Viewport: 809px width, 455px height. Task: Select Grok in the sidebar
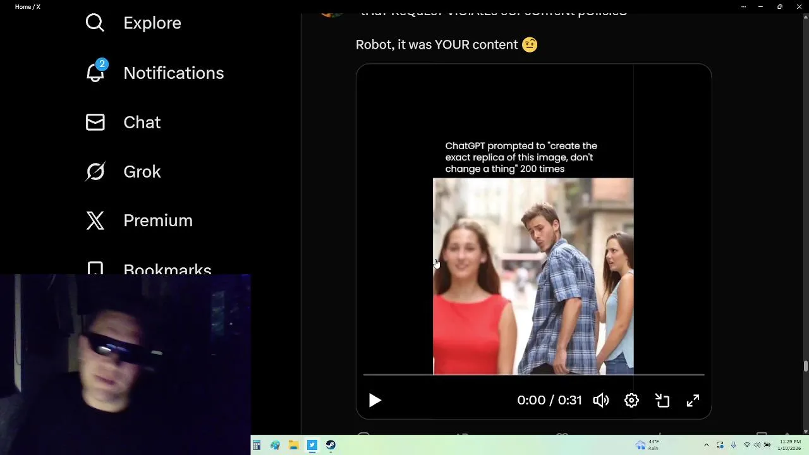142,171
